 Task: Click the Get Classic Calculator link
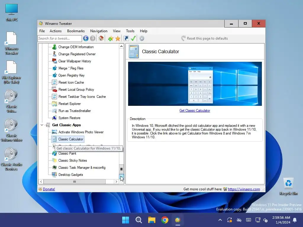(195, 111)
